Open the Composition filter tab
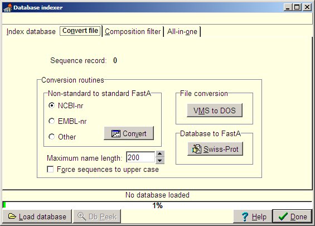This screenshot has height=226, width=315. (133, 32)
